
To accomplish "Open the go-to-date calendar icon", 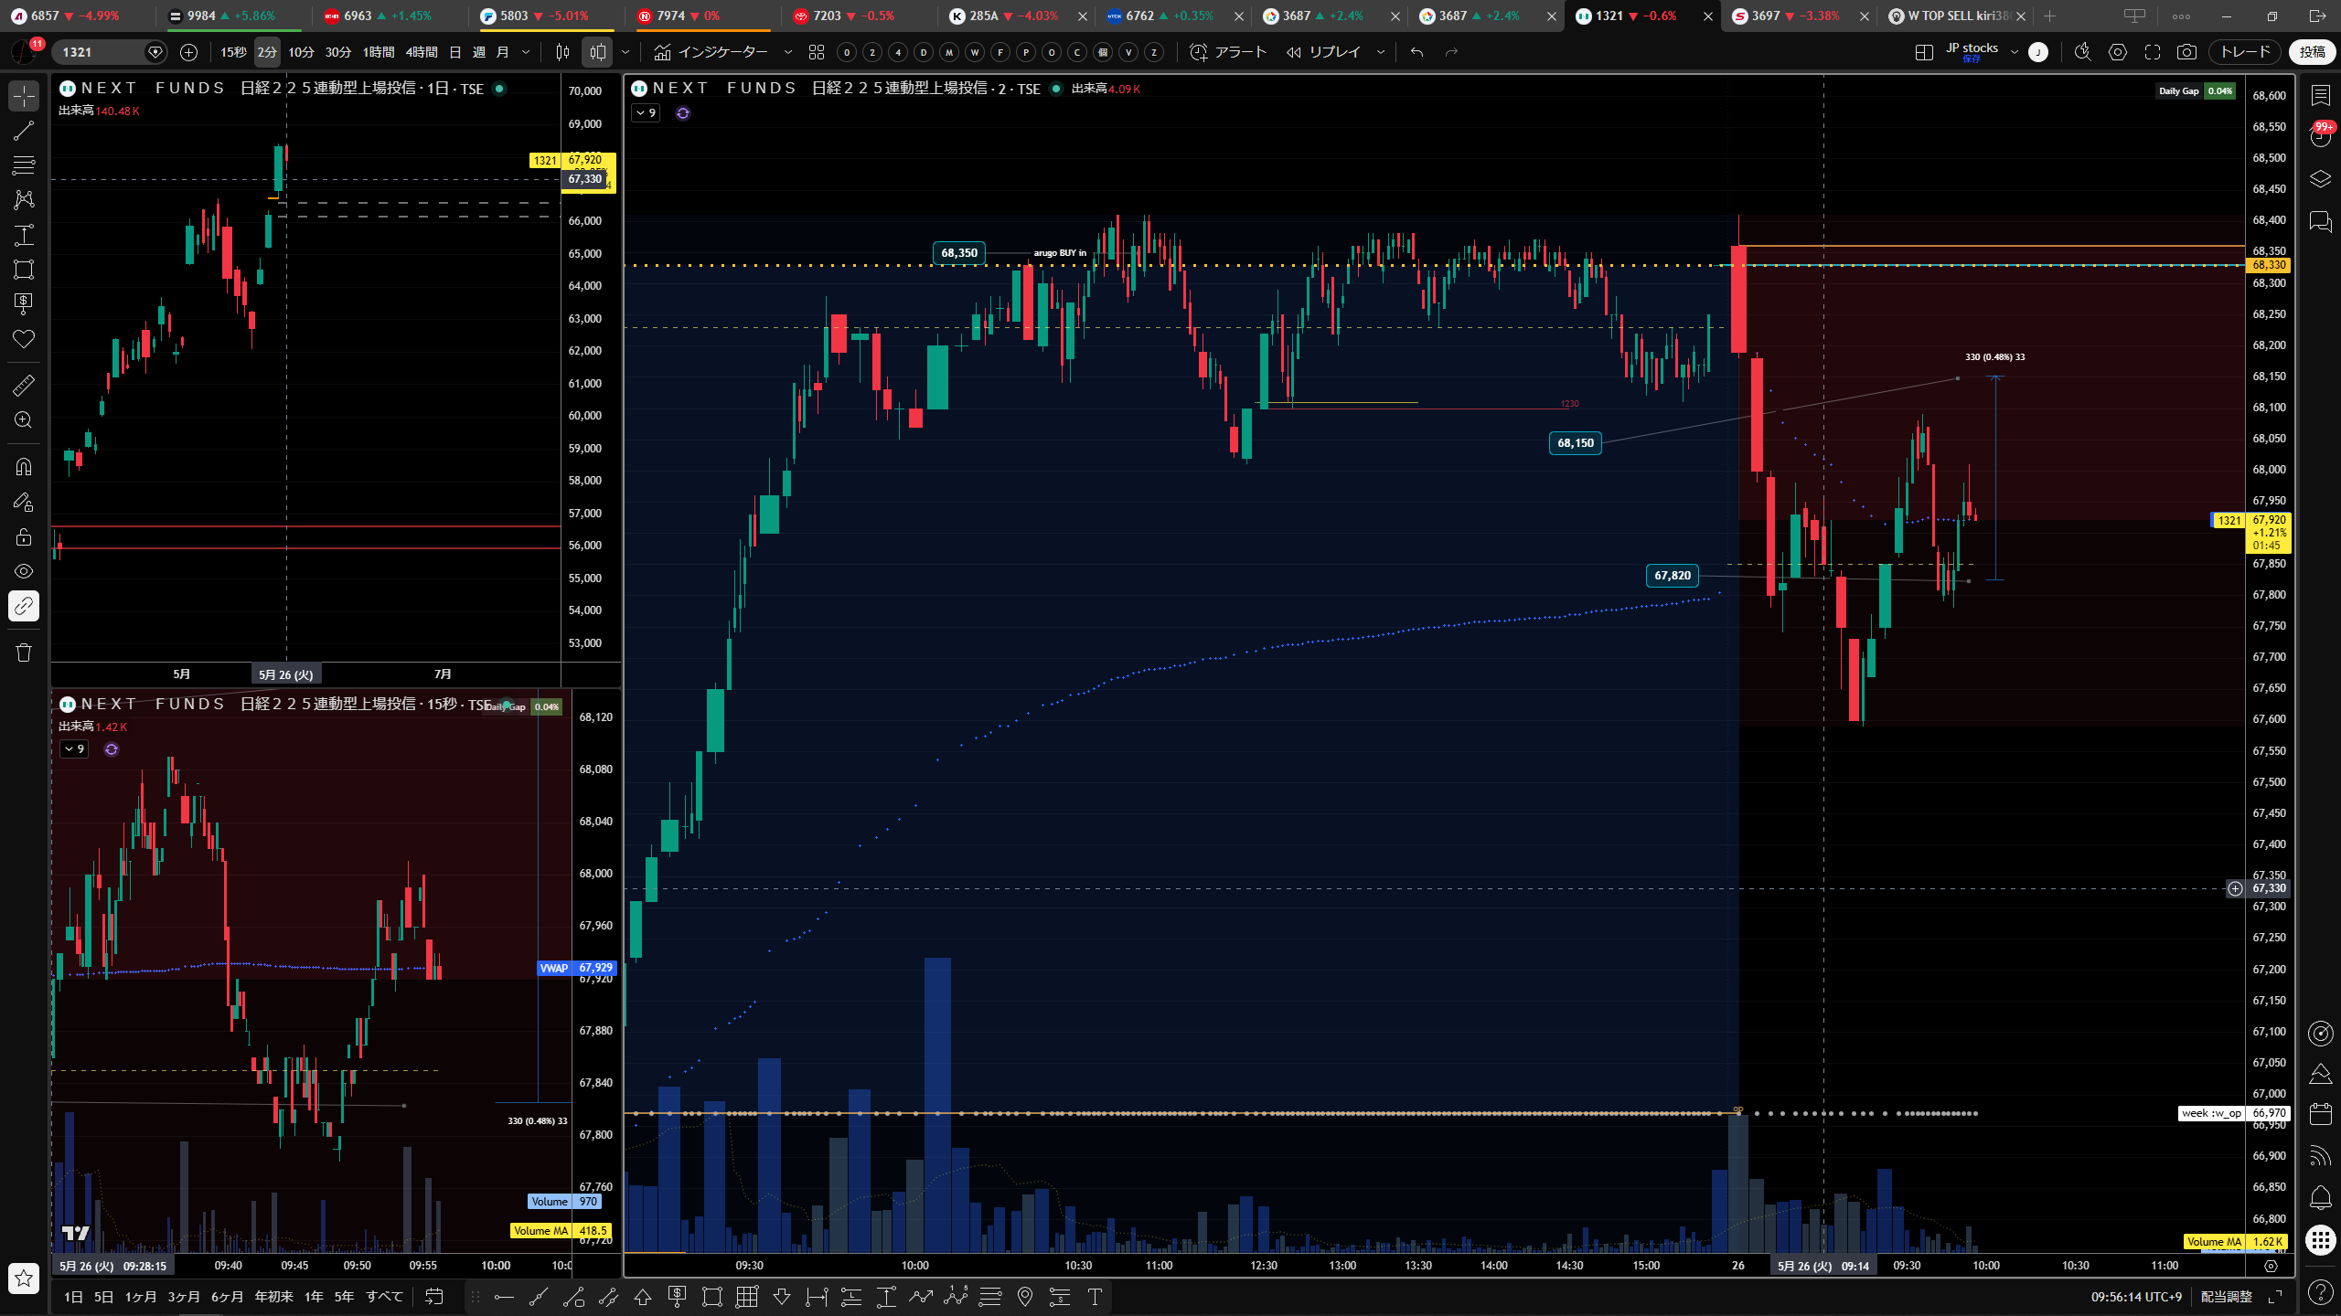I will tap(434, 1297).
